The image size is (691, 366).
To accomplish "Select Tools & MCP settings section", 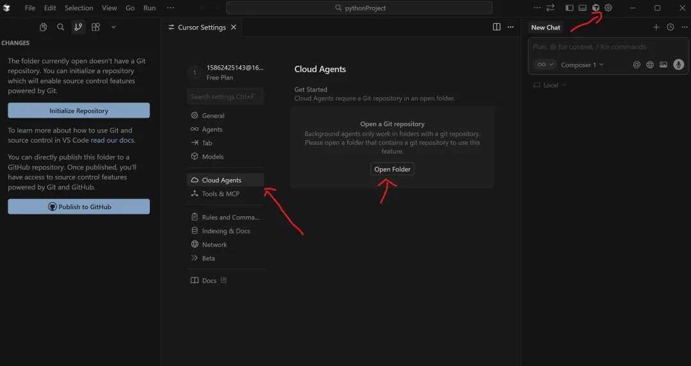I will click(x=220, y=194).
